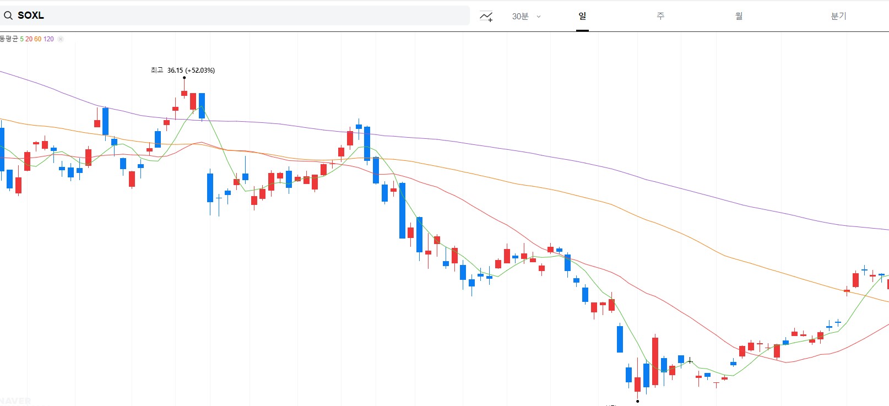Remove moving average indicator with x
The height and width of the screenshot is (406, 889).
61,39
